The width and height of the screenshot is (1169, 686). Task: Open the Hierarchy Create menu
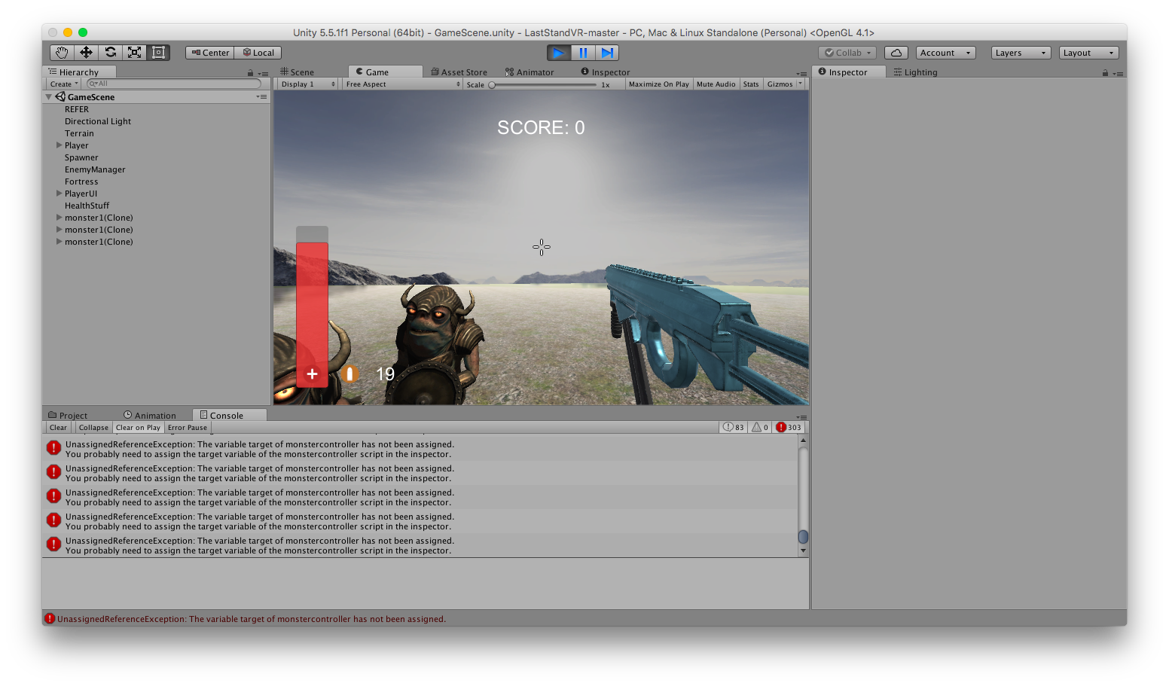pyautogui.click(x=64, y=84)
